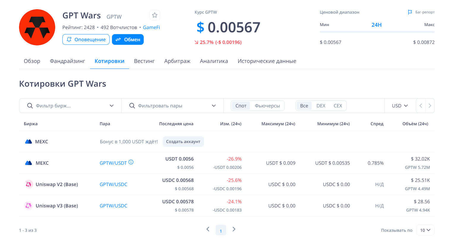This screenshot has width=465, height=246.
Task: Click the search icon in exchange filter
Action: pyautogui.click(x=30, y=106)
